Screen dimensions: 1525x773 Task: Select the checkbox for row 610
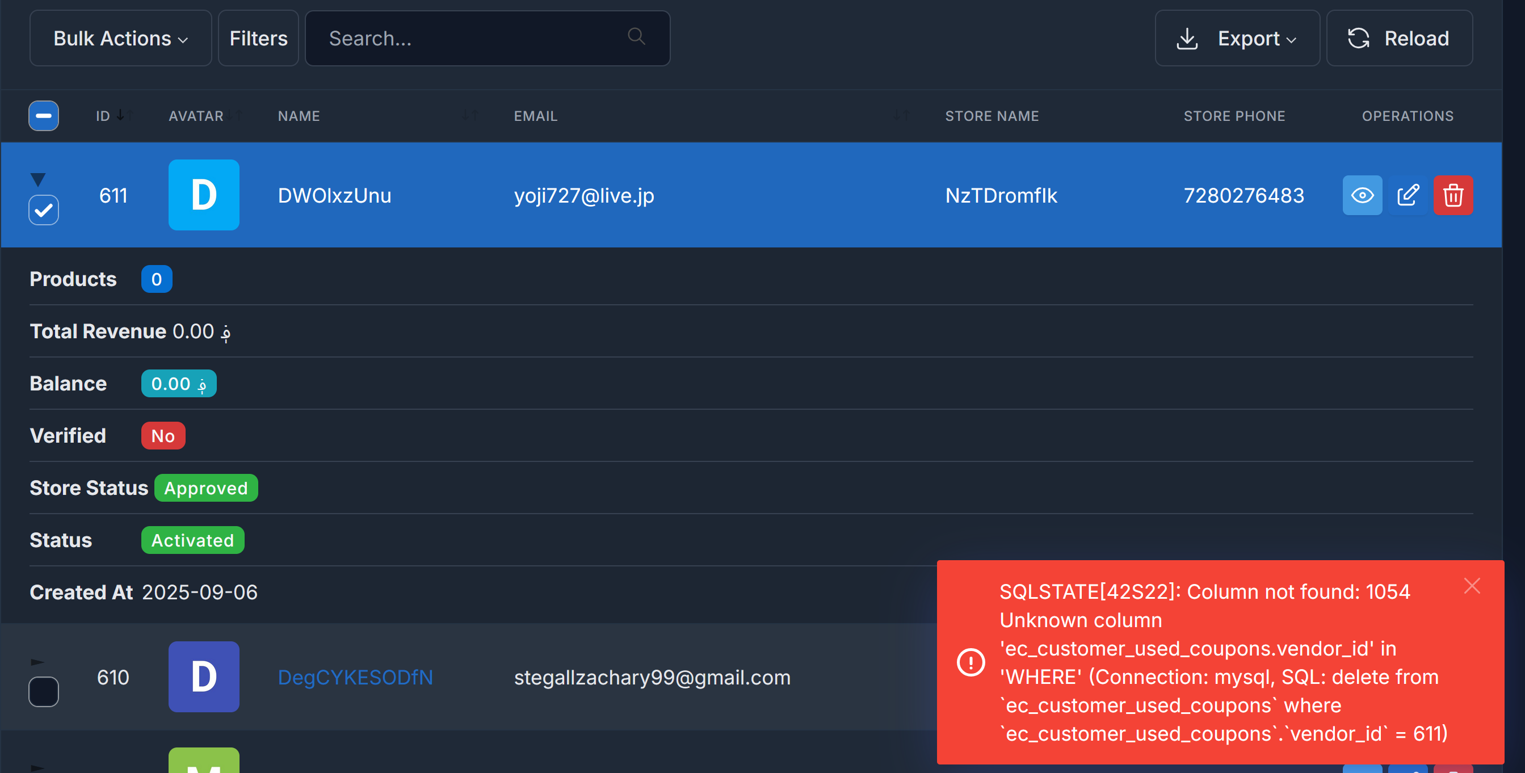tap(44, 691)
